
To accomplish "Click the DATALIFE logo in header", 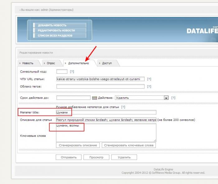I will pos(202,31).
